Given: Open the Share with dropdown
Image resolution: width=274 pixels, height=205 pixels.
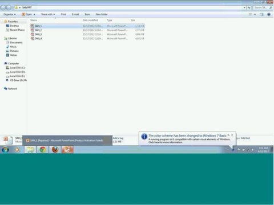Looking at the screenshot, I should coord(48,14).
